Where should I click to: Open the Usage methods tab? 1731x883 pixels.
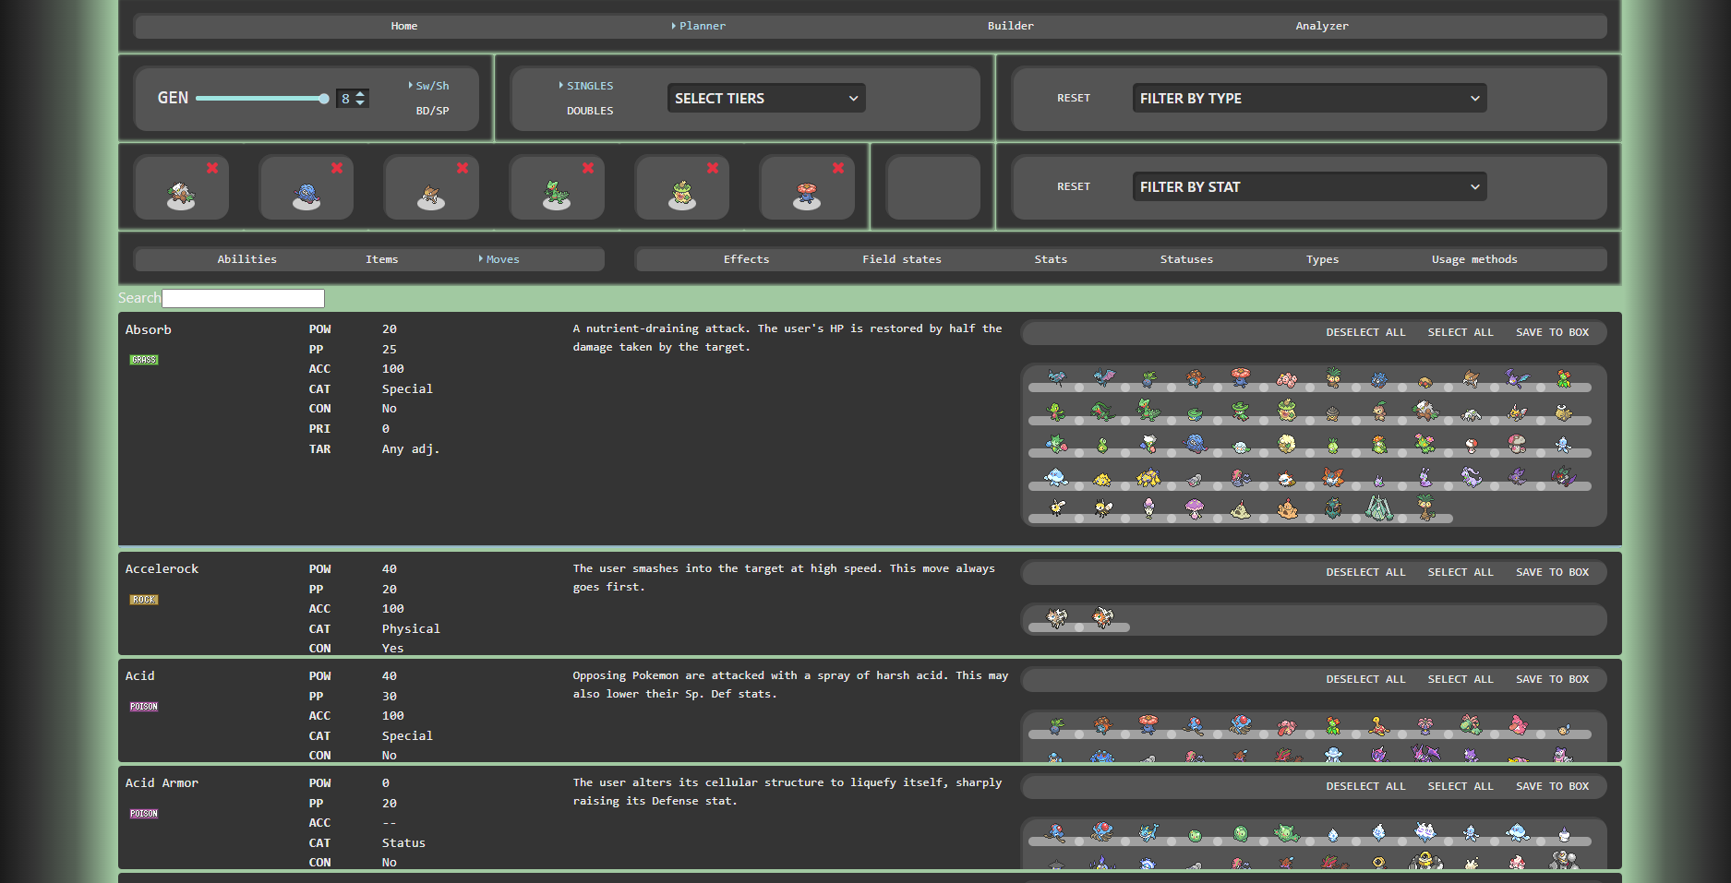click(1474, 259)
